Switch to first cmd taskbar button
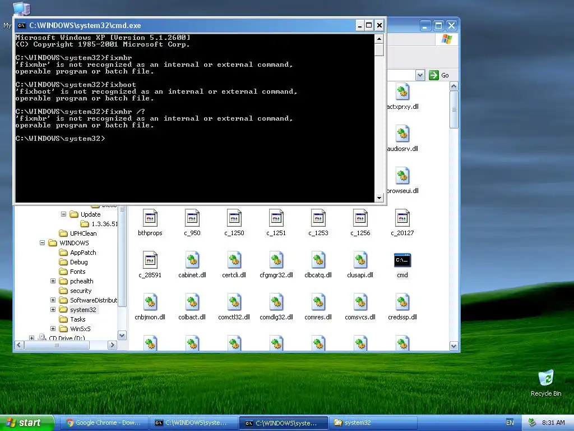The image size is (574, 431). pyautogui.click(x=194, y=423)
